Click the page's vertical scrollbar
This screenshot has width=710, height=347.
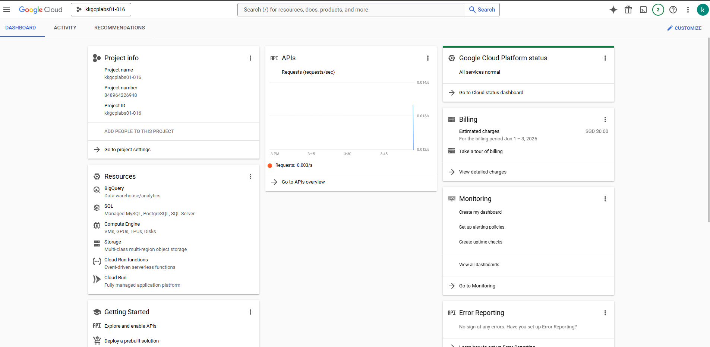pos(708,130)
